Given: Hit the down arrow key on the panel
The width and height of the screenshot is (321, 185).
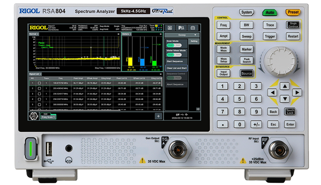Looking at the screenshot, I should pos(284,99).
